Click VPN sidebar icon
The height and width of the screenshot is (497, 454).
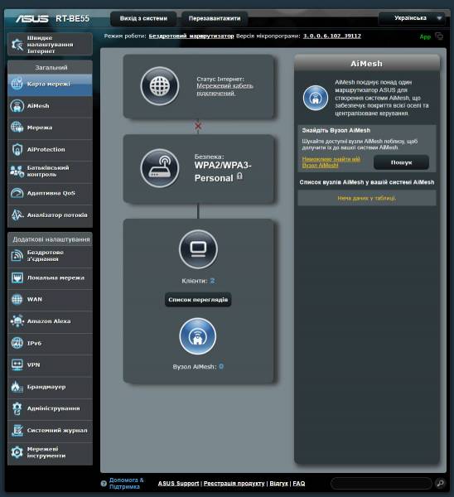coord(17,364)
